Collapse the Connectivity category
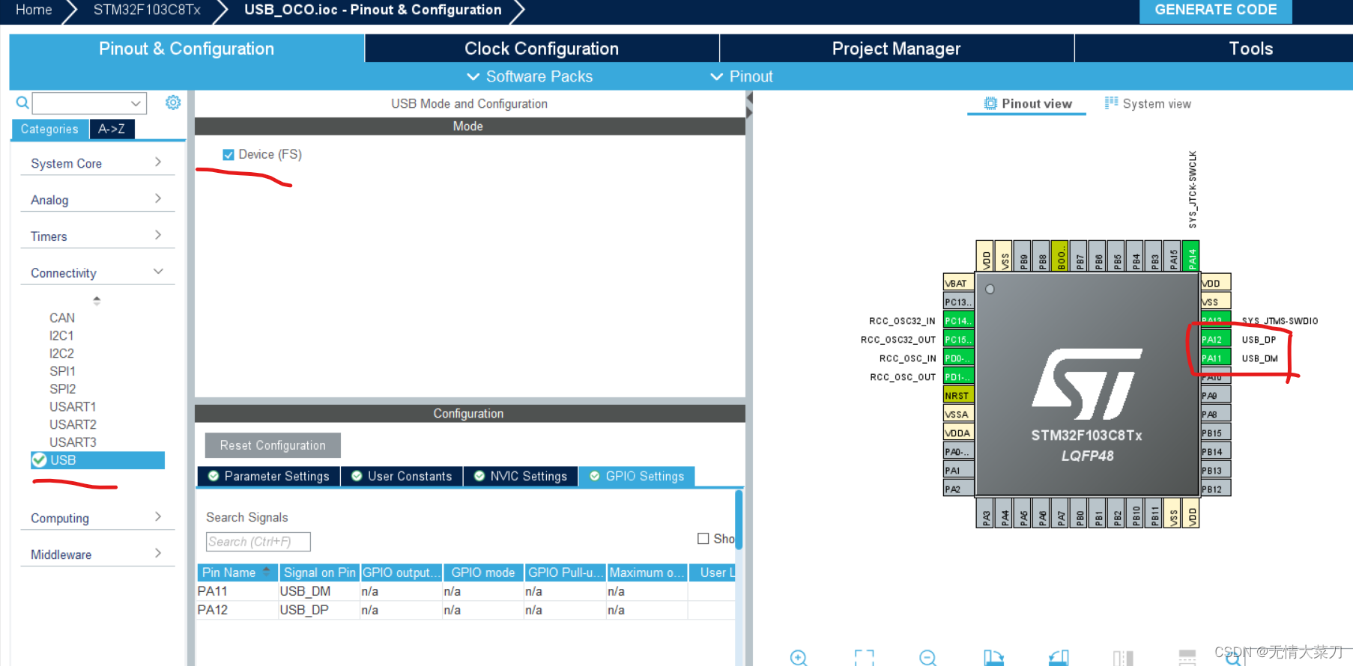Image resolution: width=1353 pixels, height=666 pixels. pyautogui.click(x=97, y=273)
